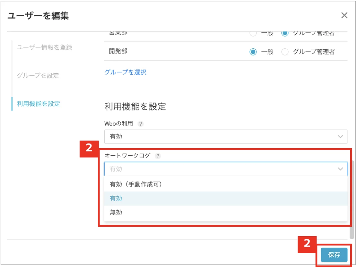Click the 保存 button
This screenshot has height=269, width=357.
point(334,255)
